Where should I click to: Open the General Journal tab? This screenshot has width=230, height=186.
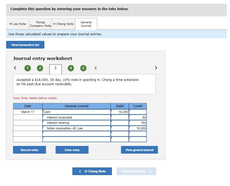[x=86, y=24]
